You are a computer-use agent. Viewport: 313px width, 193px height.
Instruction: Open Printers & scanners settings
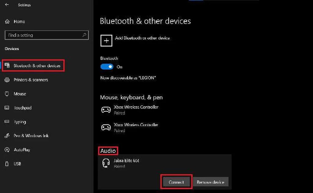point(31,80)
